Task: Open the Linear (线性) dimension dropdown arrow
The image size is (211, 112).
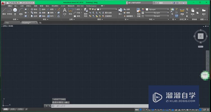Action: pyautogui.click(x=82, y=9)
